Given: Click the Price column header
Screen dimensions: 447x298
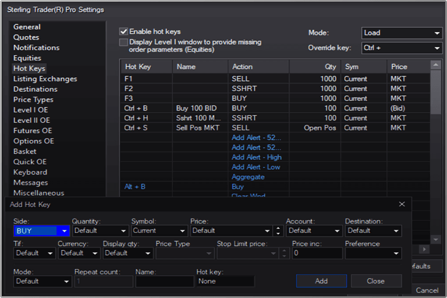Looking at the screenshot, I should tap(408, 67).
